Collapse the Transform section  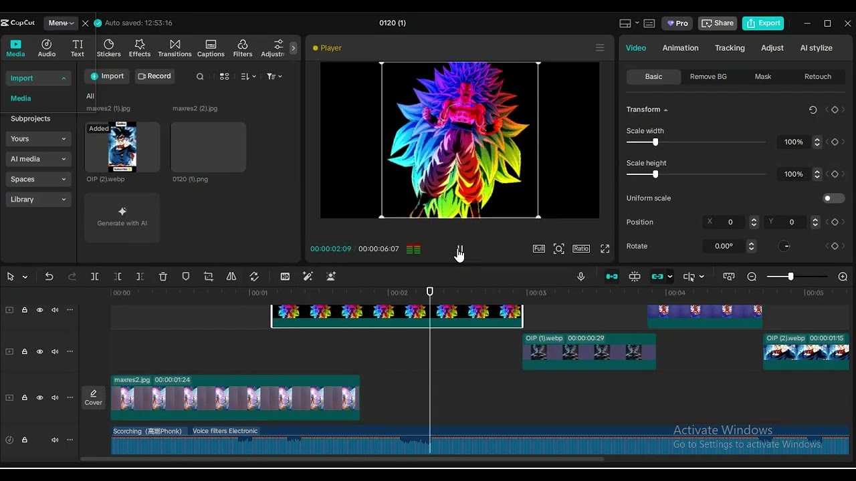(x=665, y=110)
